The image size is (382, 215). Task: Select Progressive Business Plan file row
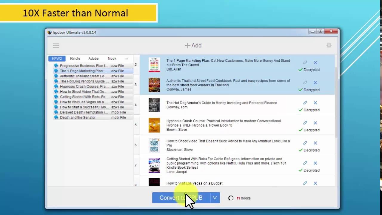[93, 66]
